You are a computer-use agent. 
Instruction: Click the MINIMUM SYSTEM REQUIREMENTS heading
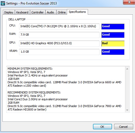(x=30, y=69)
